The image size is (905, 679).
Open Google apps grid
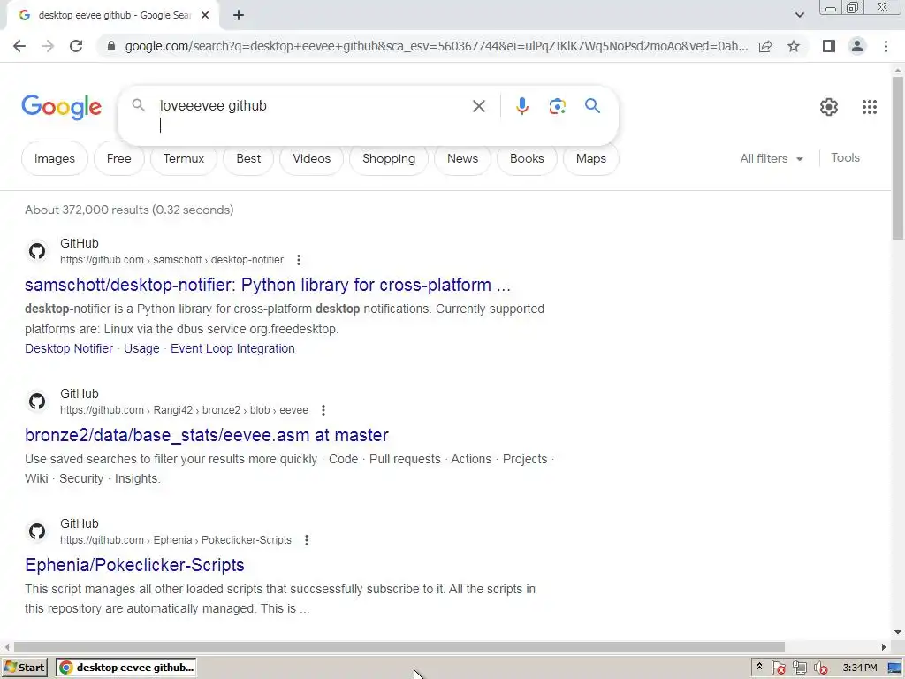coord(870,107)
